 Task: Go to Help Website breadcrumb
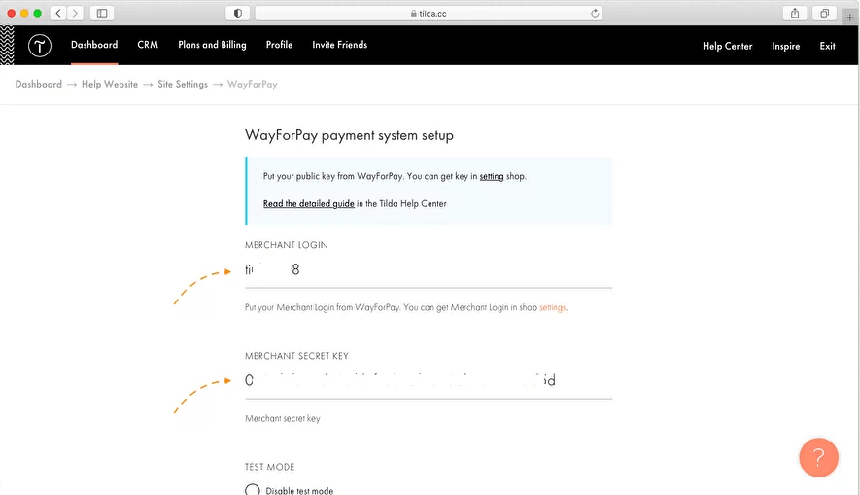110,84
